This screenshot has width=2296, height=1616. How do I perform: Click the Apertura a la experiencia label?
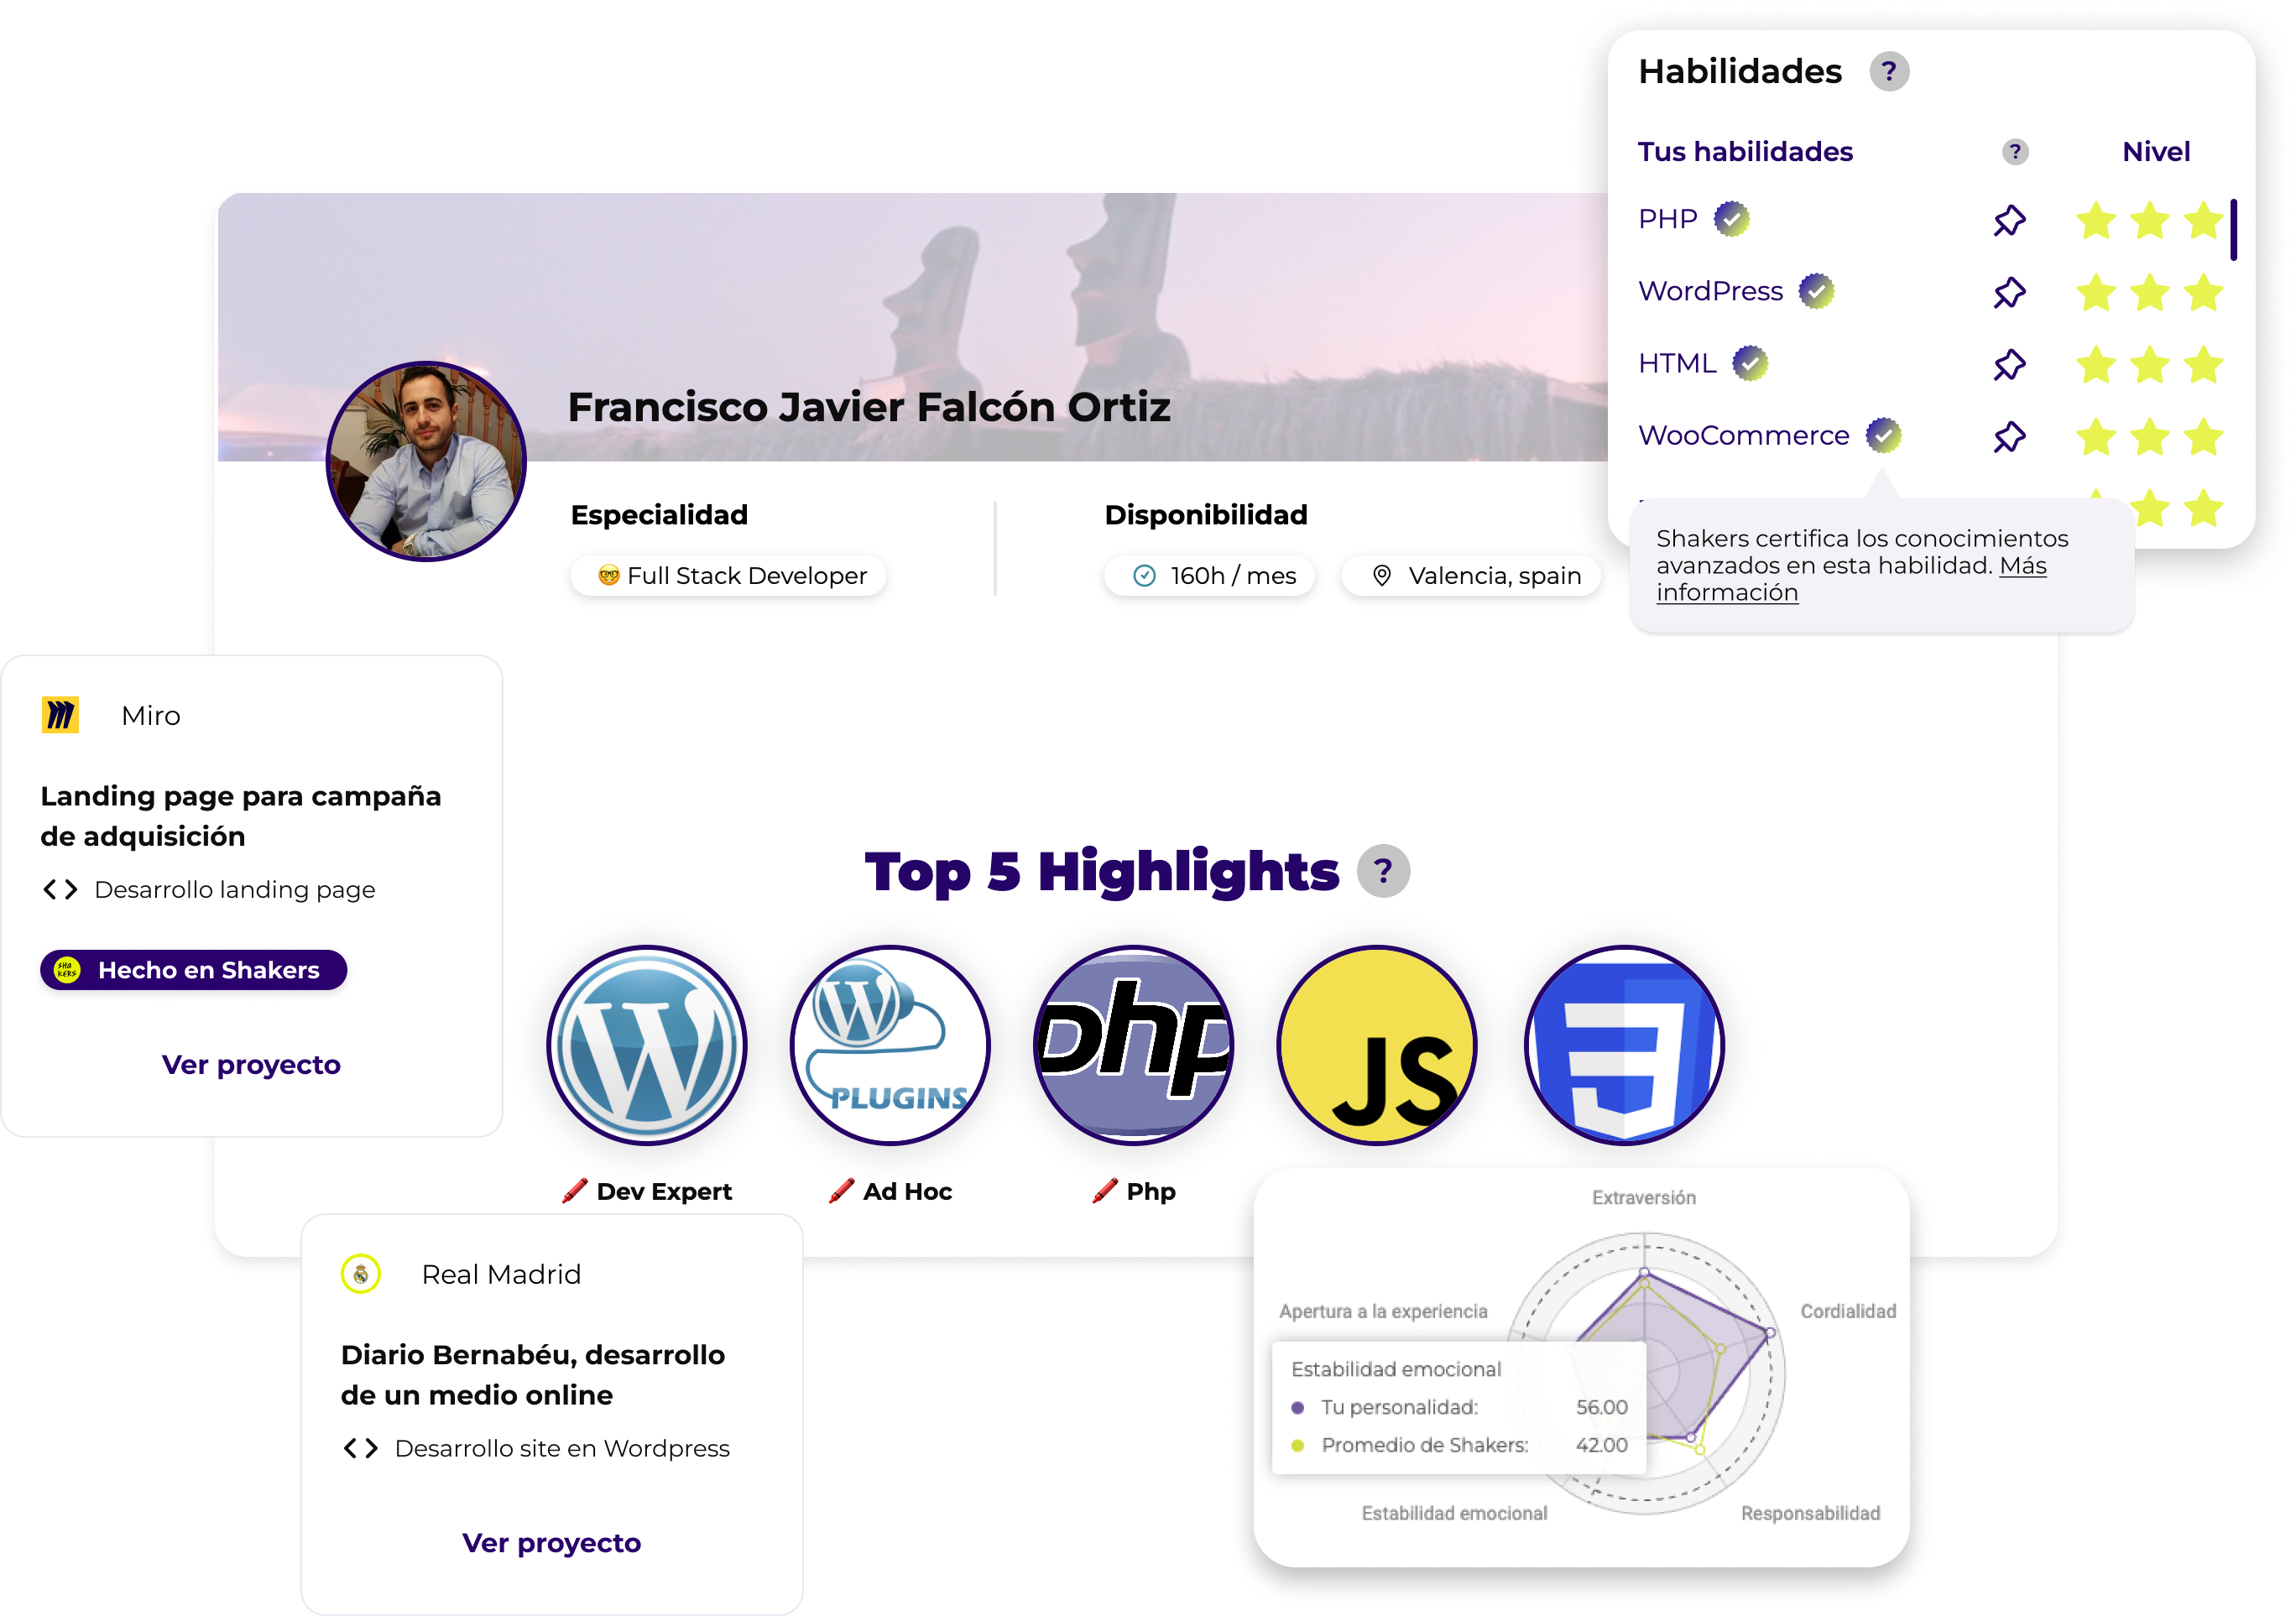[x=1383, y=1311]
